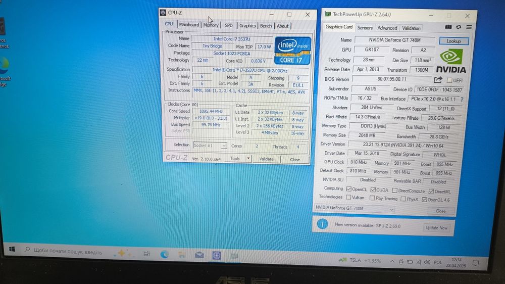Click the BIOS Version value 80.07.95.00.11
This screenshot has width=505, height=284.
[392, 79]
